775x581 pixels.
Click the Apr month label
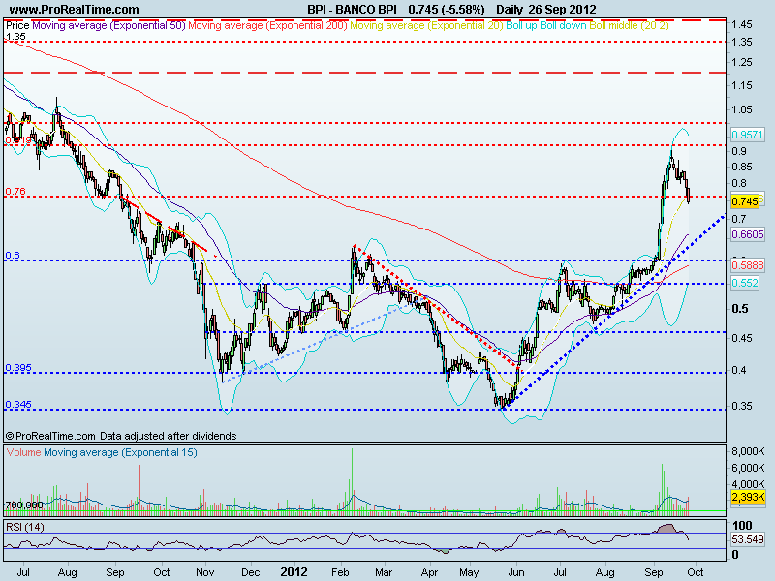[x=429, y=572]
